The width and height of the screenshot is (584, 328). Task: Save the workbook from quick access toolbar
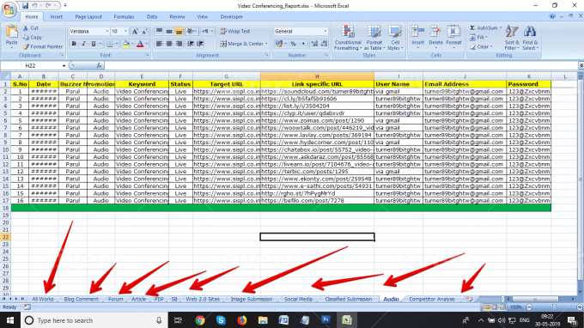(x=25, y=6)
